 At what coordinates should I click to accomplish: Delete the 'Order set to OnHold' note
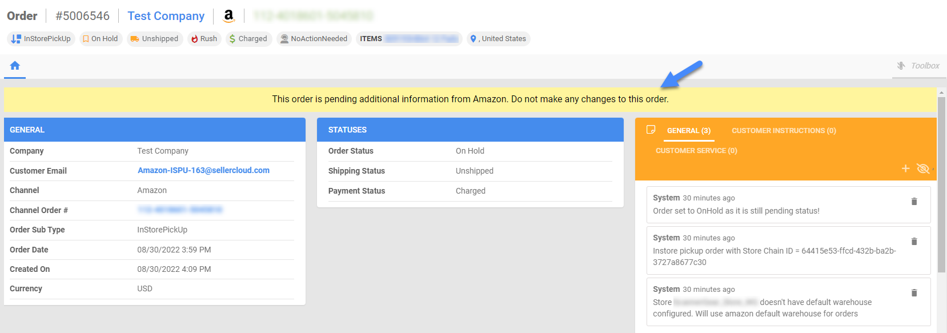tap(914, 202)
